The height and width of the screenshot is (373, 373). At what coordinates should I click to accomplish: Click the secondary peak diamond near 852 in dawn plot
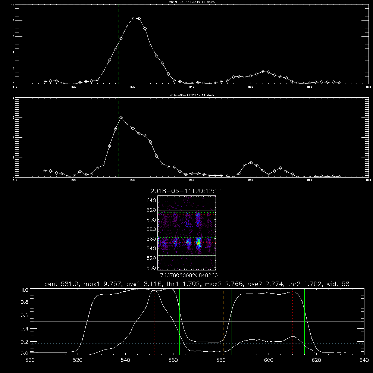point(263,71)
